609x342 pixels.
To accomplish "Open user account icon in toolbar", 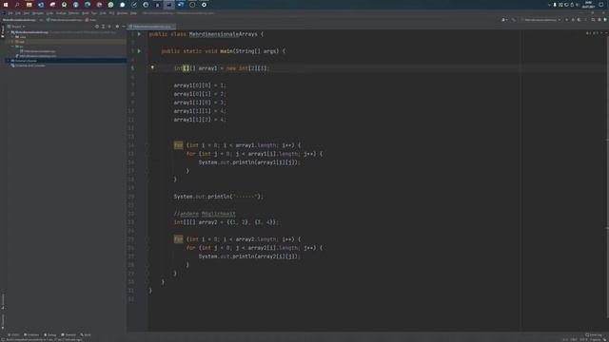I will point(503,19).
